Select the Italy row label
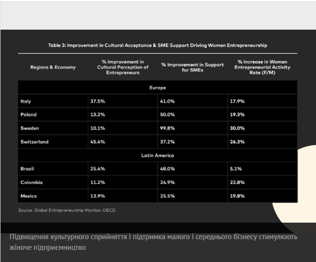This screenshot has height=262, width=316. pos(26,101)
